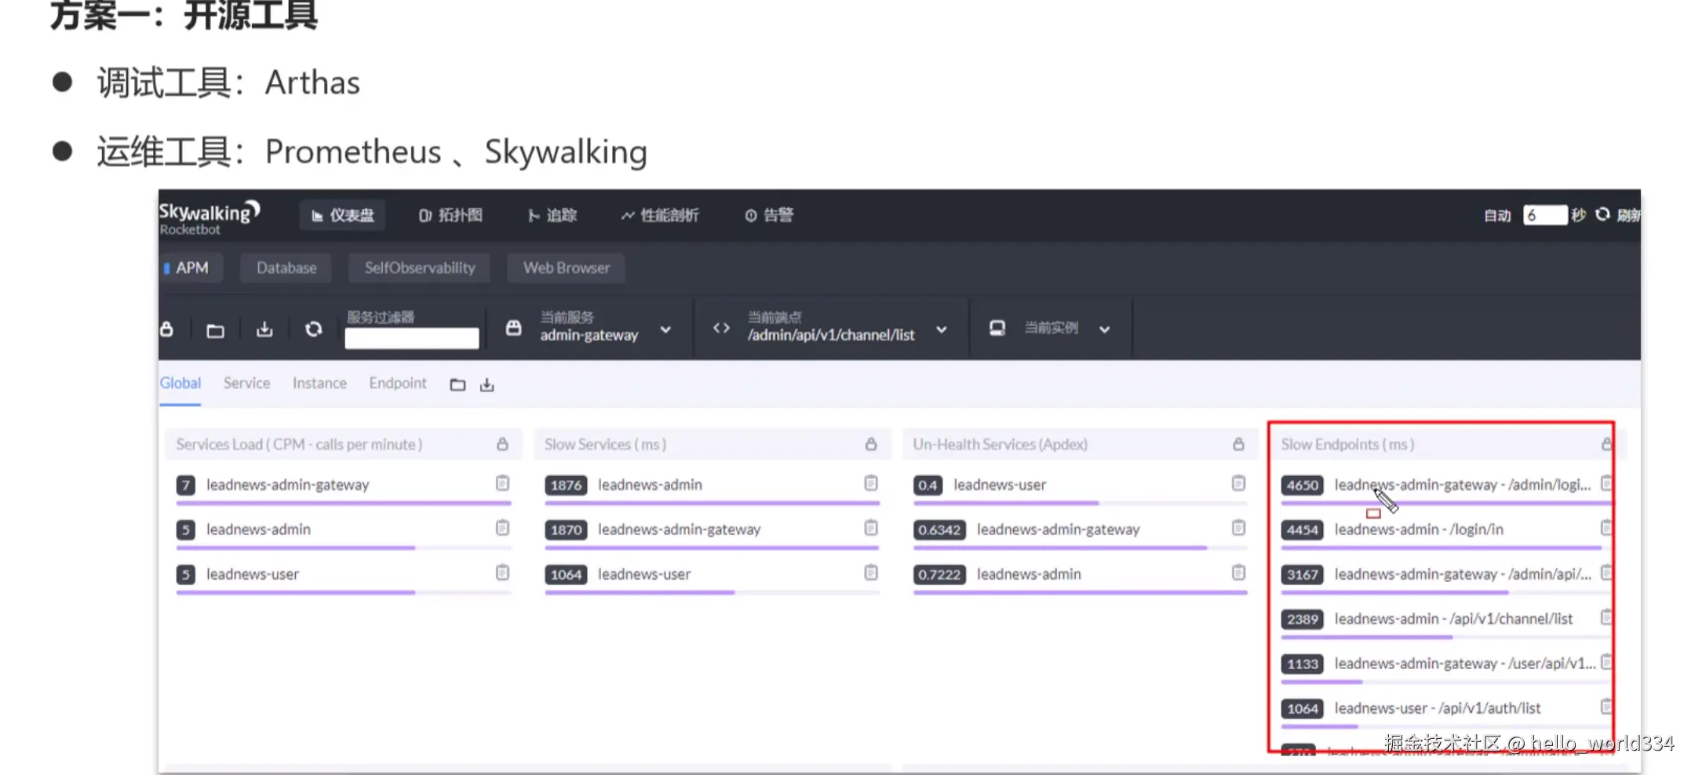
Task: Click the folder icon next to Endpoint tab
Action: (457, 384)
